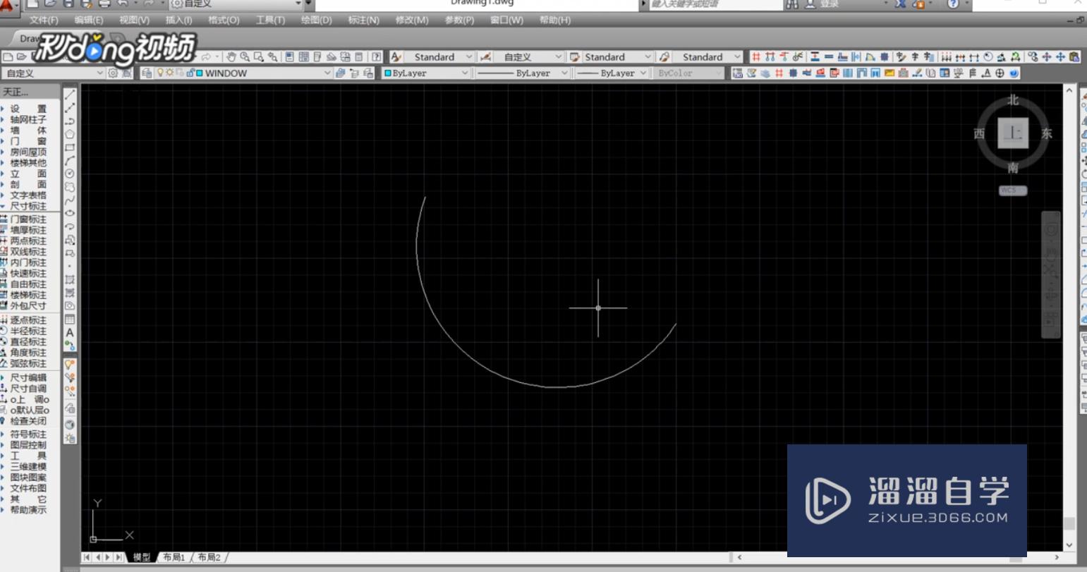Open the 修改(M) menu
This screenshot has height=572, width=1087.
(x=411, y=20)
